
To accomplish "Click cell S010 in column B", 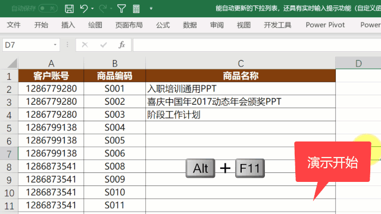I will pos(115,193).
